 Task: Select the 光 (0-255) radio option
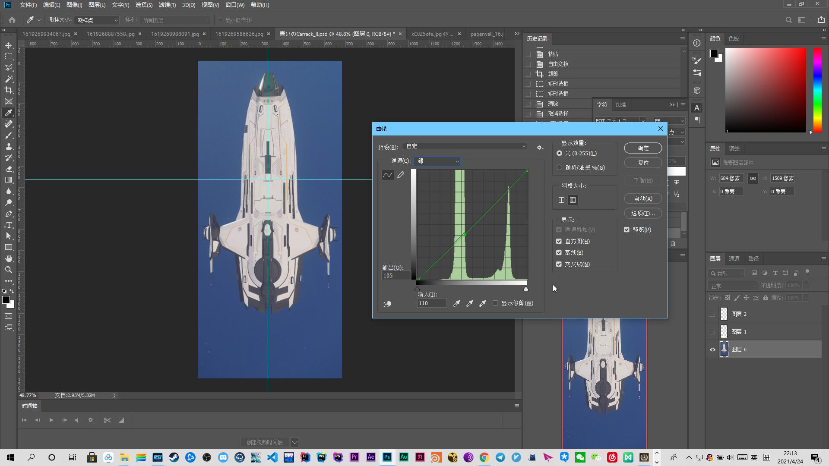pyautogui.click(x=560, y=153)
